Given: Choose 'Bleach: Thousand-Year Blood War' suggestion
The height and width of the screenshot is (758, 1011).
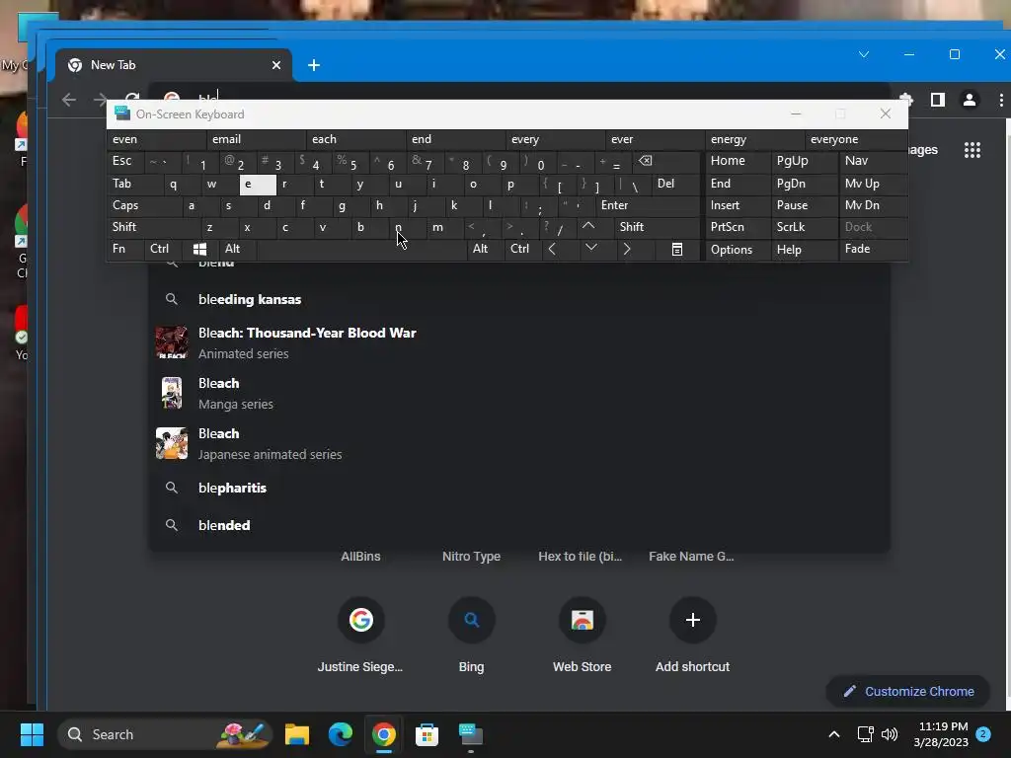Looking at the screenshot, I should (x=519, y=342).
